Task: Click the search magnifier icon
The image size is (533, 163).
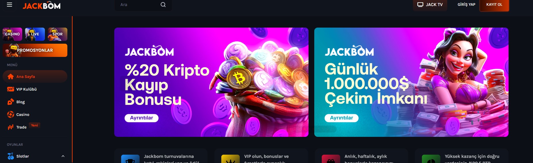Action: 163,5
